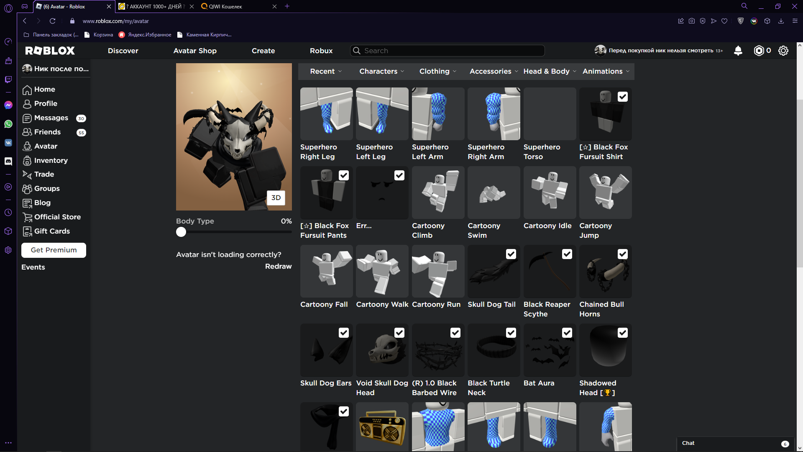The image size is (803, 452).
Task: Open the notifications bell icon
Action: (x=738, y=51)
